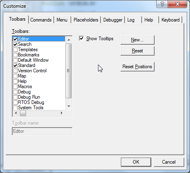The width and height of the screenshot is (190, 173).
Task: Select the Toolbars tab
Action: pyautogui.click(x=17, y=19)
